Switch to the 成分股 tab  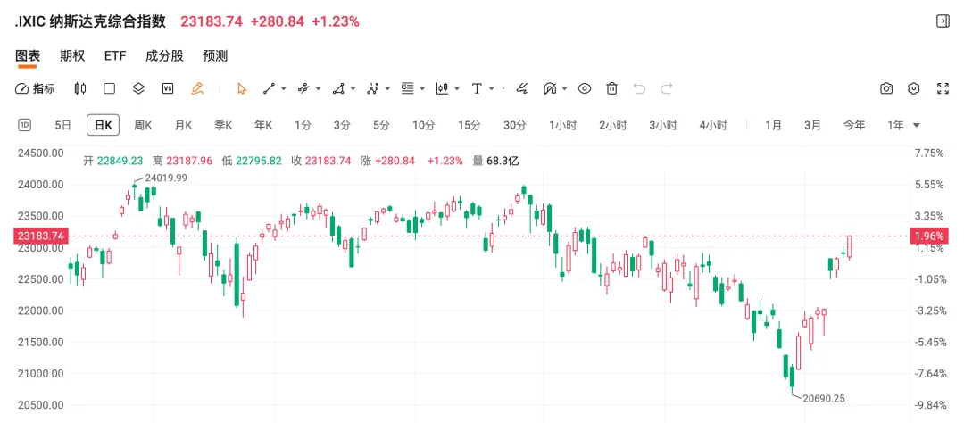coord(164,55)
